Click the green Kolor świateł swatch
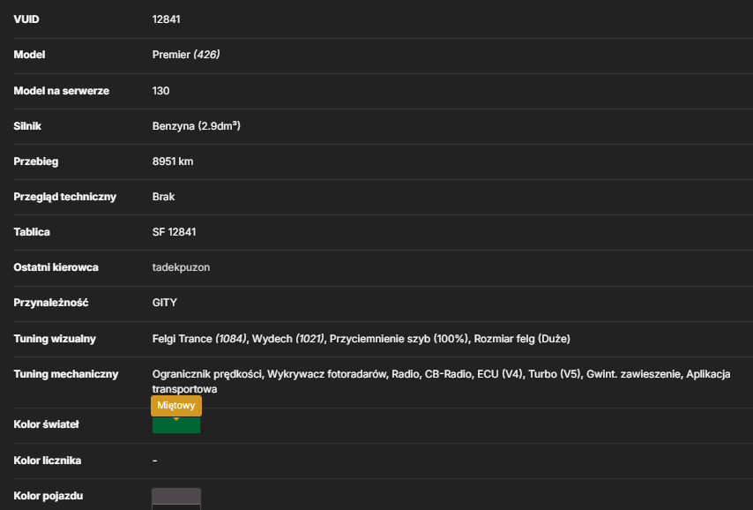The height and width of the screenshot is (510, 753). coord(176,425)
